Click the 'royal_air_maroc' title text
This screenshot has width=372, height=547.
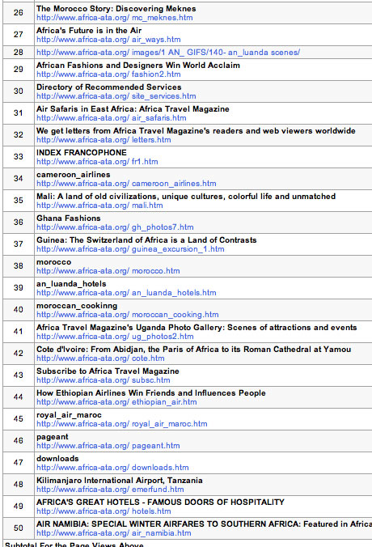tap(69, 415)
